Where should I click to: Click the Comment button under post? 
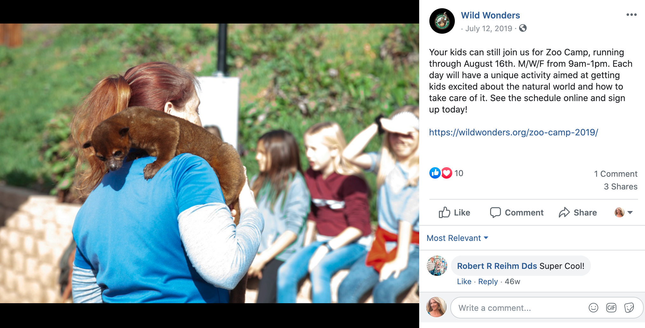pyautogui.click(x=517, y=213)
